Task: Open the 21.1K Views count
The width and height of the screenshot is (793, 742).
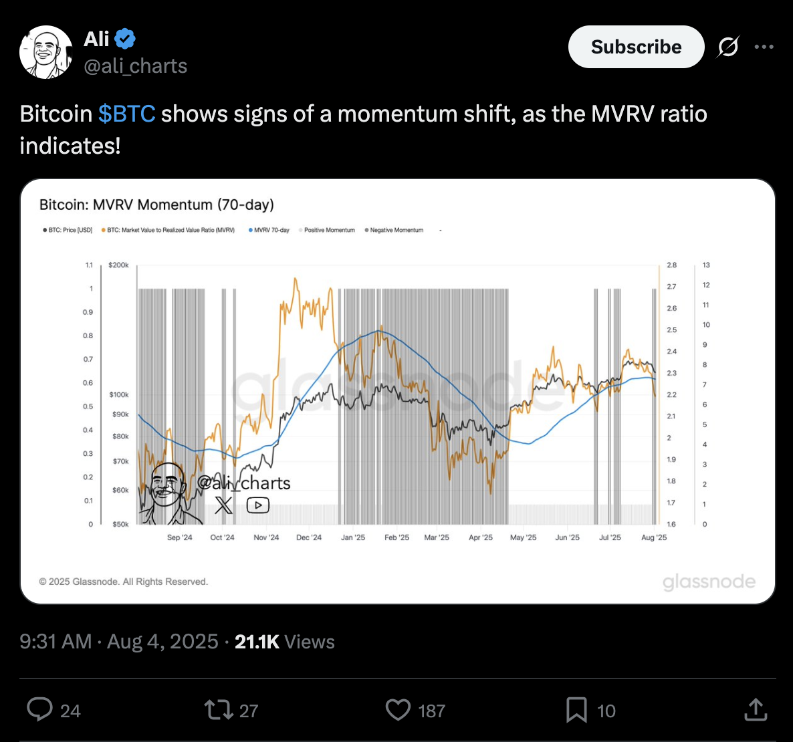Action: [285, 642]
